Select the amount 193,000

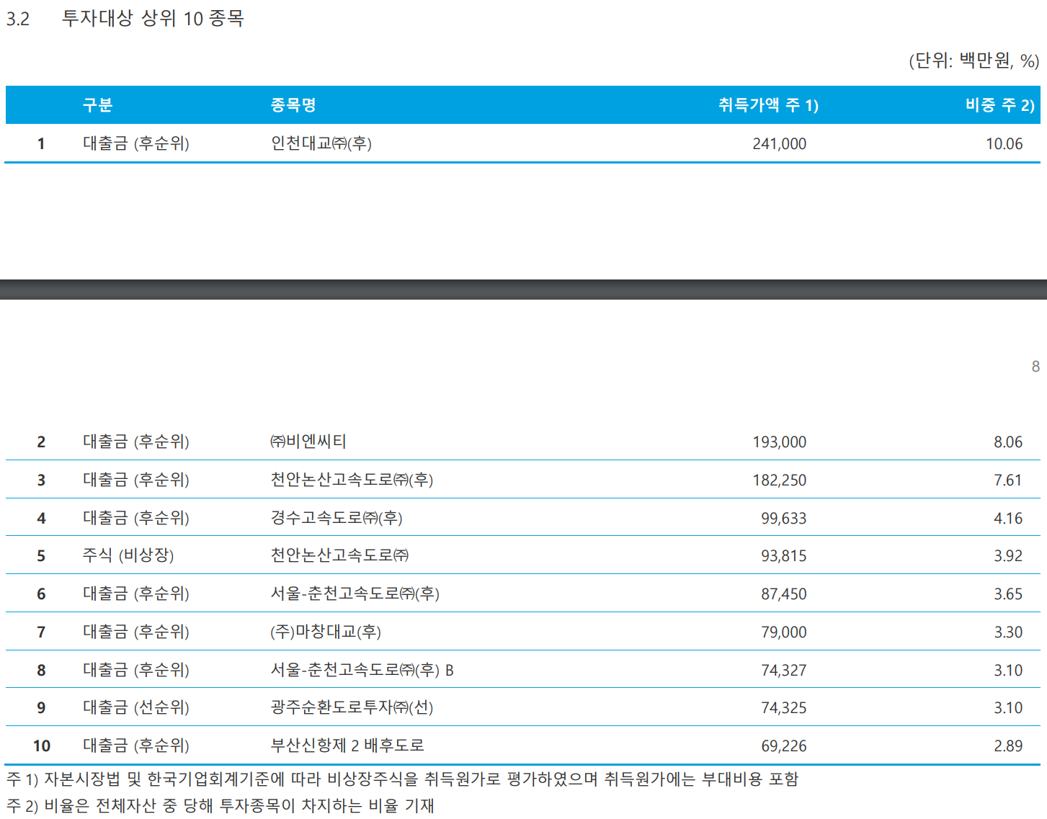(x=780, y=442)
